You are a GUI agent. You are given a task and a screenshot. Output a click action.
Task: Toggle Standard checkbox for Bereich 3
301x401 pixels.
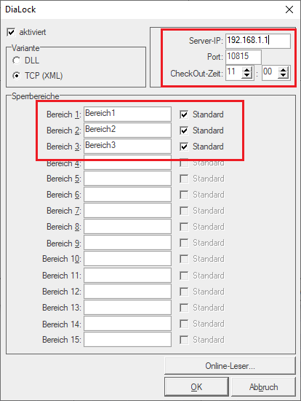(184, 147)
